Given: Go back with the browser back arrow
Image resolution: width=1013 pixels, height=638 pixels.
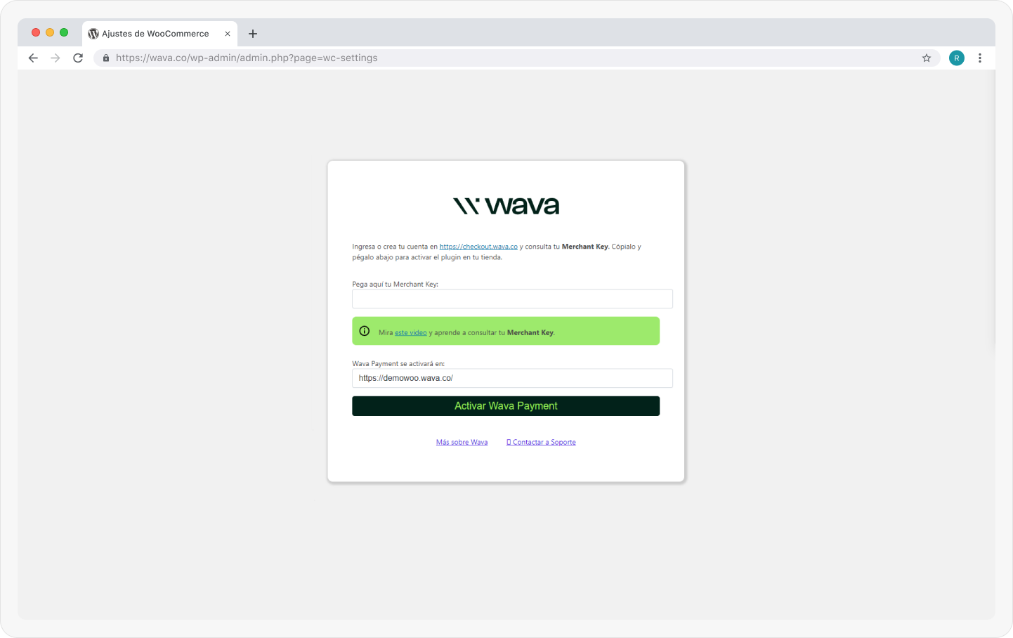Looking at the screenshot, I should click(x=33, y=58).
